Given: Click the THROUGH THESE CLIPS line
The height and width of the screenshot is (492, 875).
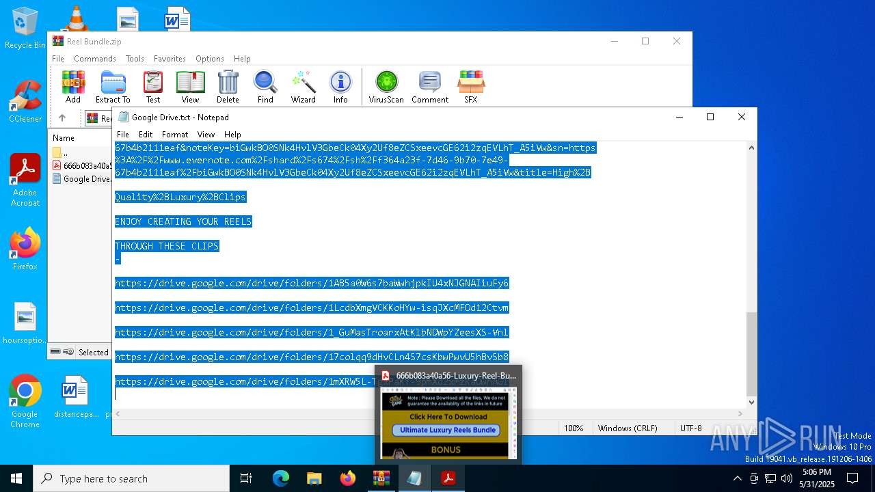Looking at the screenshot, I should [x=167, y=246].
